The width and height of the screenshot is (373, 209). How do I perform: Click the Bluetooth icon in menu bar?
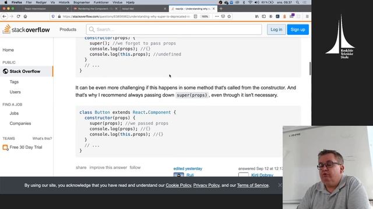point(244,2)
